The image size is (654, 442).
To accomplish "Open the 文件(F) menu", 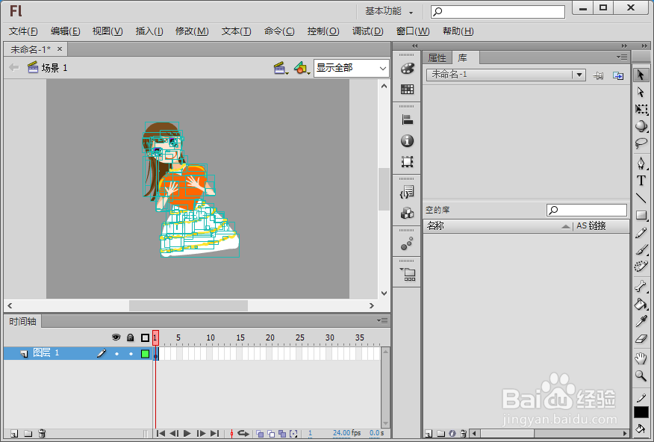I will (23, 31).
